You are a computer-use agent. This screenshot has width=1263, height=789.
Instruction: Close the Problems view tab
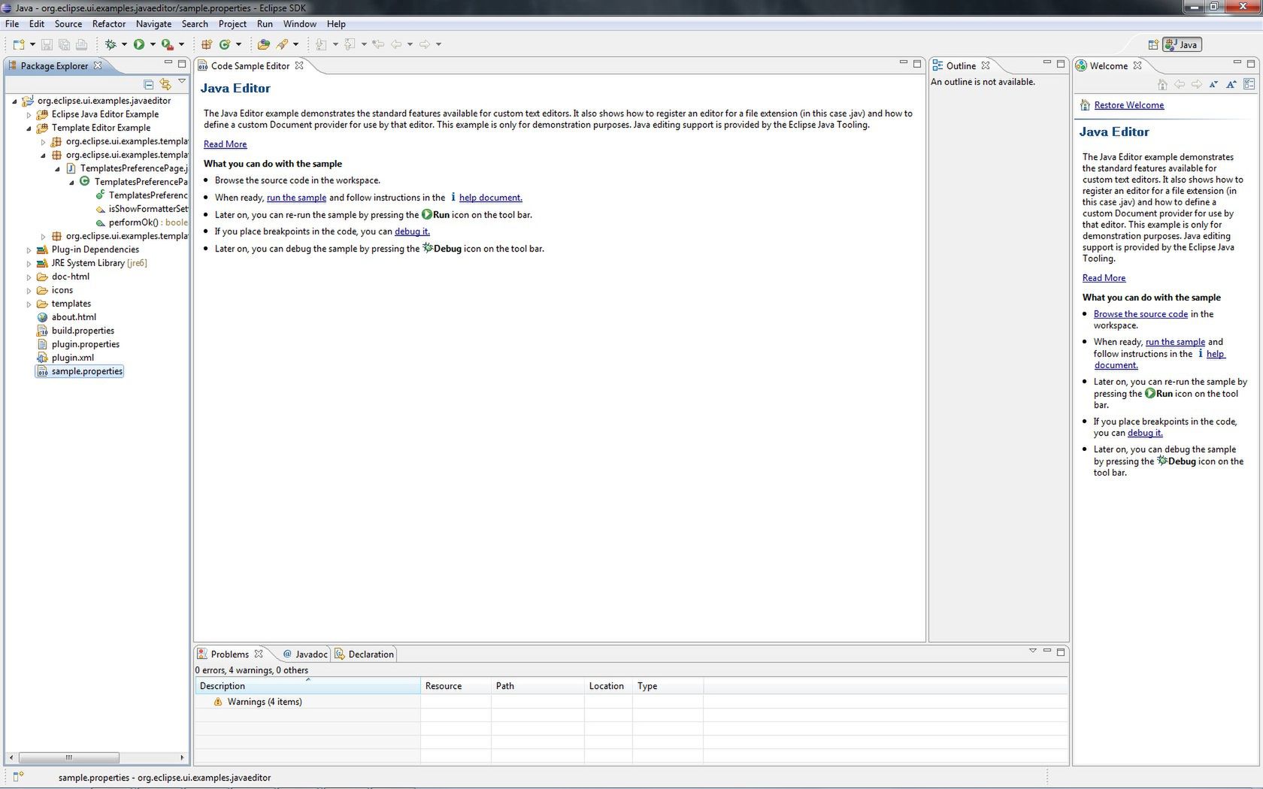pyautogui.click(x=259, y=654)
